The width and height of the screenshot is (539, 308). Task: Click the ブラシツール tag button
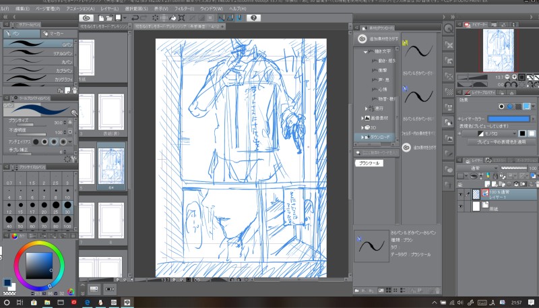[x=370, y=163]
